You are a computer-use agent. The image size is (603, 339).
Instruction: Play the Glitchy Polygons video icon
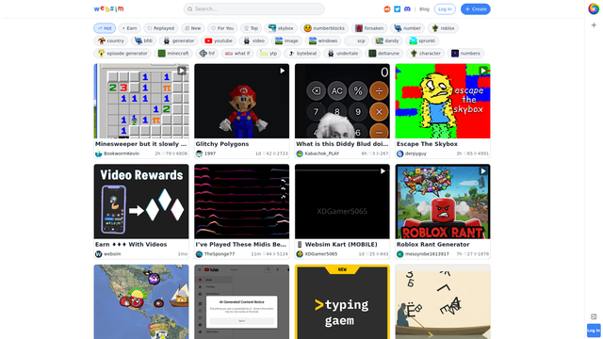click(x=283, y=71)
